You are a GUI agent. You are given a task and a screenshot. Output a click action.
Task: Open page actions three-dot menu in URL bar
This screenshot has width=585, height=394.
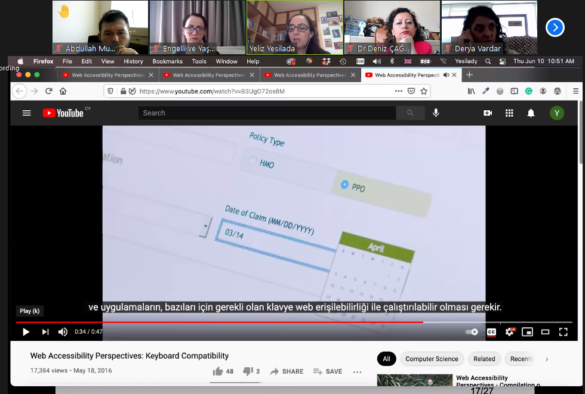pyautogui.click(x=399, y=91)
